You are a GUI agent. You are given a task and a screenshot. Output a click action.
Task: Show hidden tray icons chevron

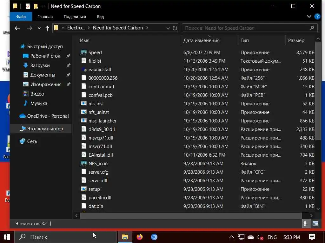click(231, 237)
